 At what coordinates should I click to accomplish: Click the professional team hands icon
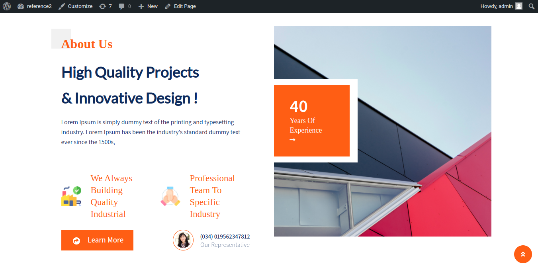pyautogui.click(x=170, y=196)
